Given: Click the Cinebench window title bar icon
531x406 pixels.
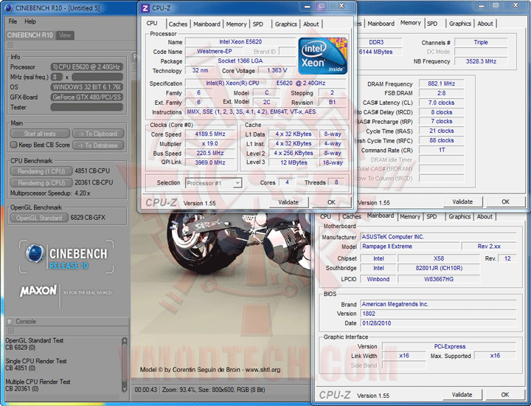Looking at the screenshot, I should 10,7.
